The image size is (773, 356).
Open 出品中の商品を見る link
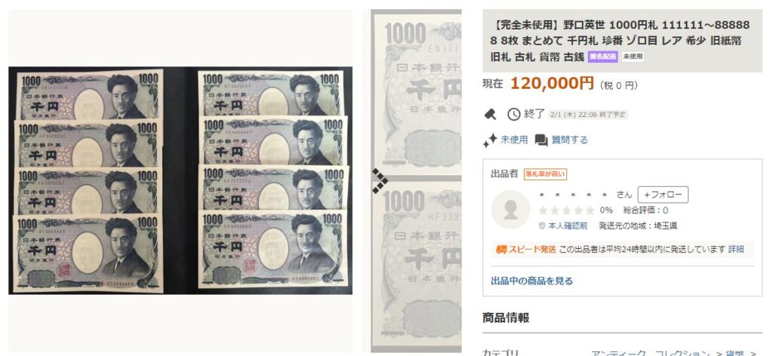531,281
